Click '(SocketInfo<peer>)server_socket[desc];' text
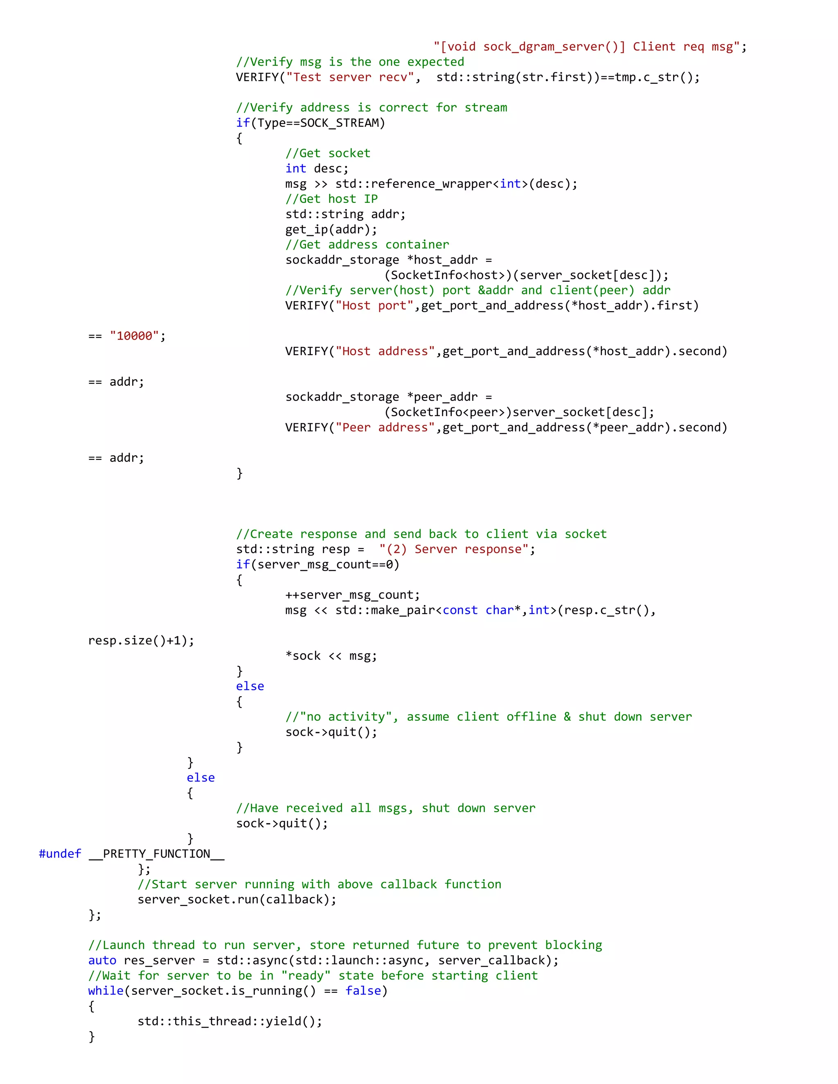This screenshot has height=1084, width=838. tap(519, 412)
